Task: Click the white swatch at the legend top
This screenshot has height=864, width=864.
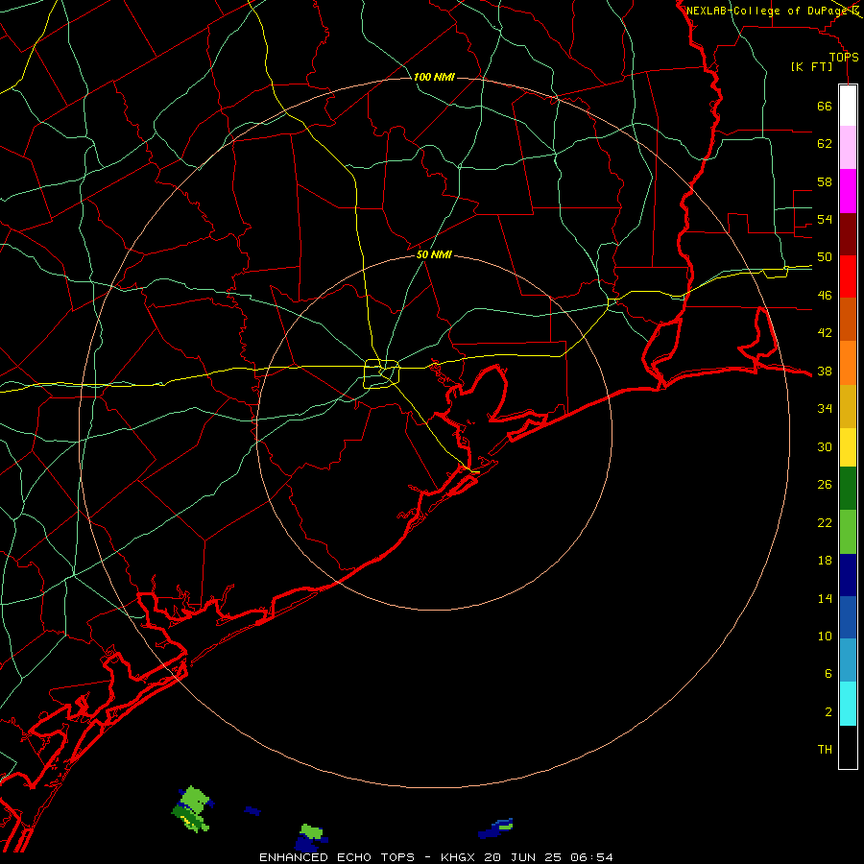Action: (x=848, y=106)
